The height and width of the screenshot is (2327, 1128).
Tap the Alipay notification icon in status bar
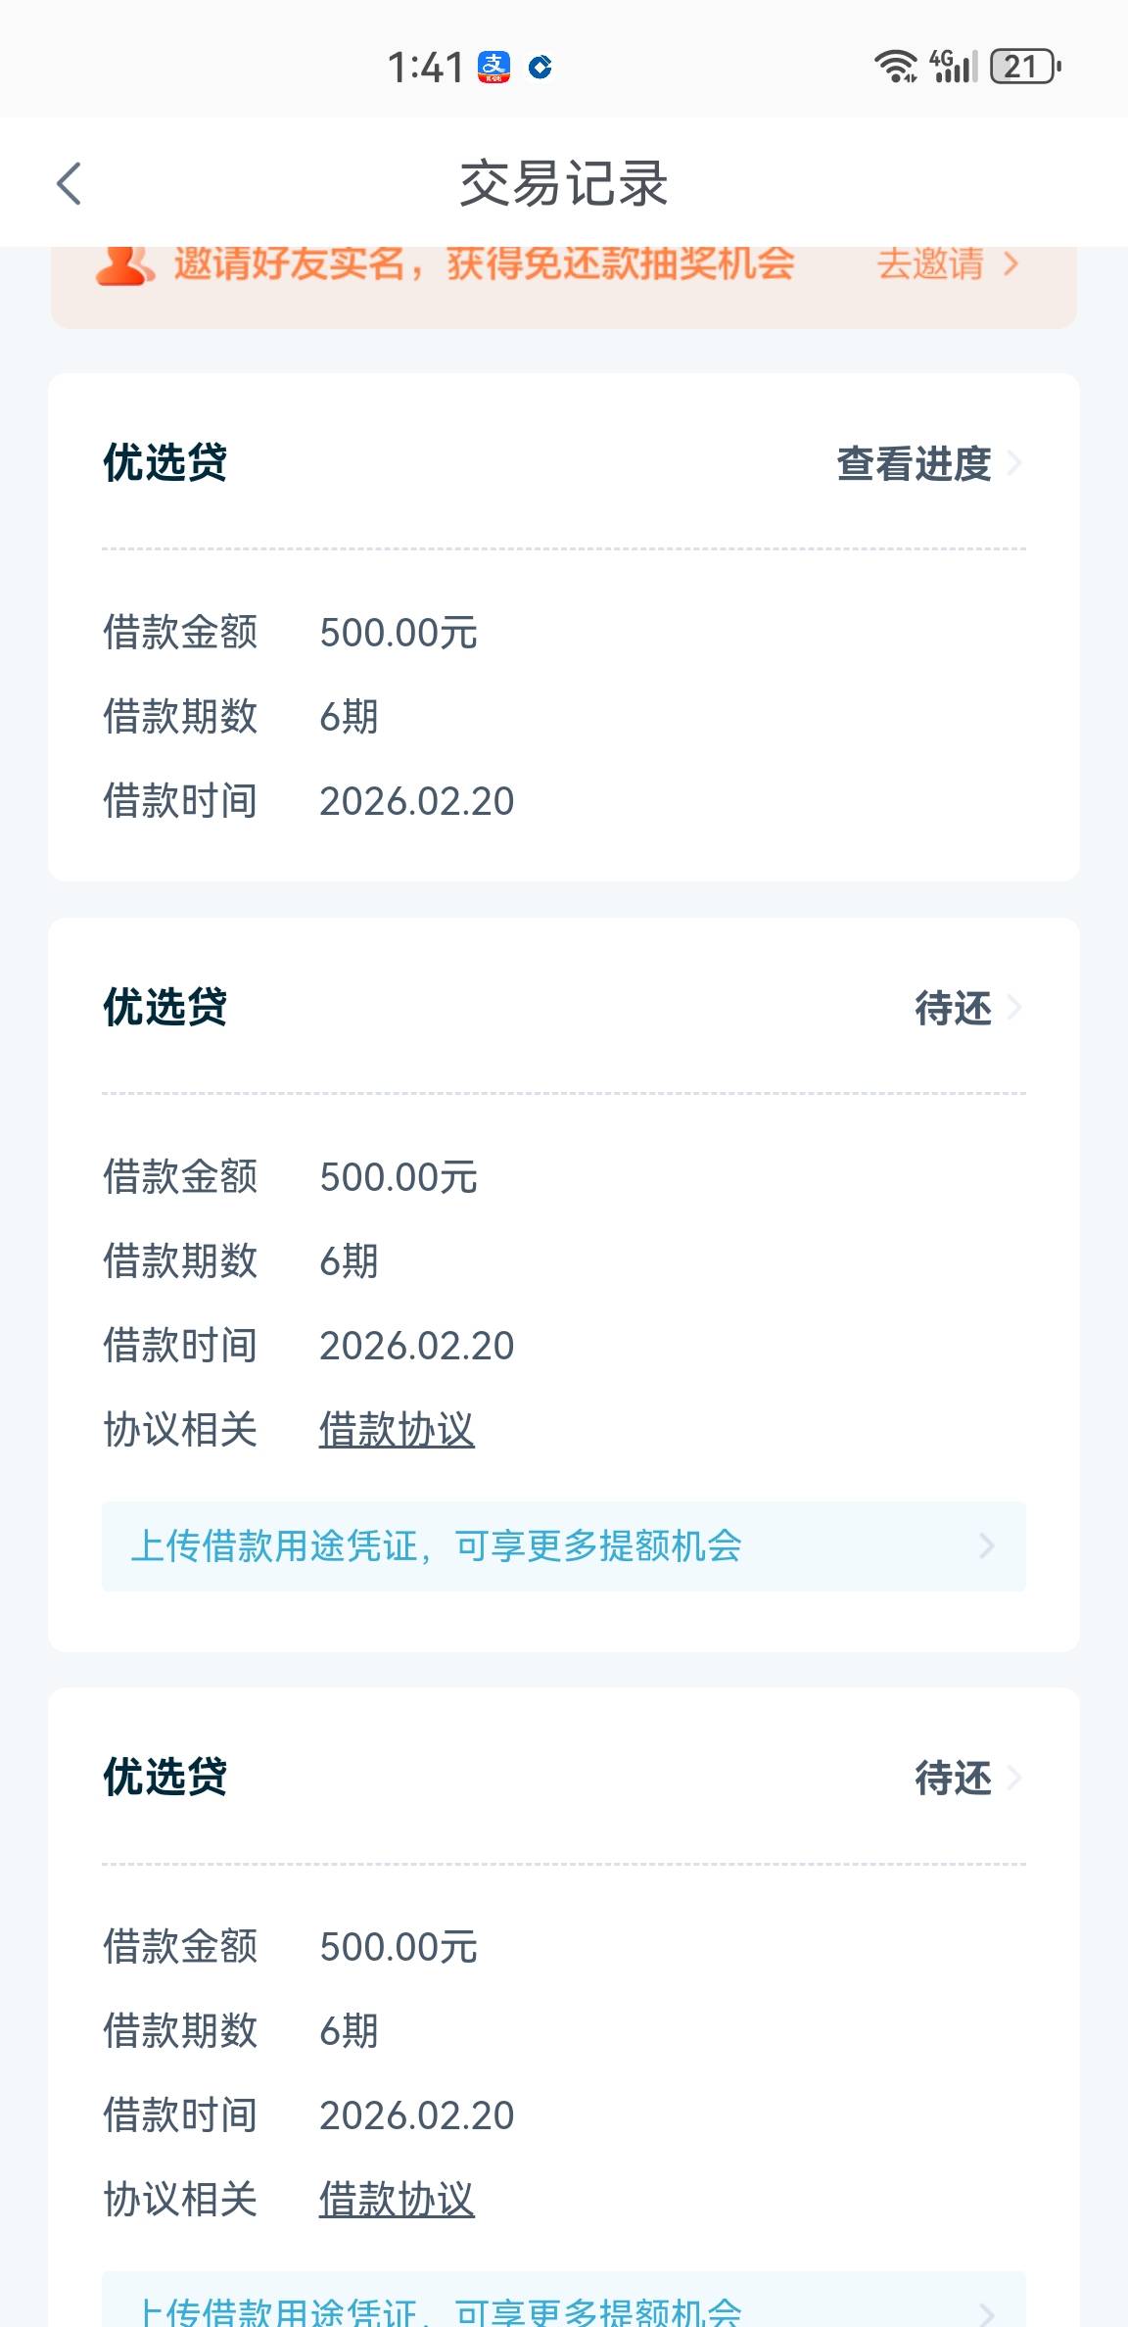point(493,67)
